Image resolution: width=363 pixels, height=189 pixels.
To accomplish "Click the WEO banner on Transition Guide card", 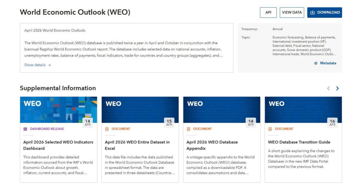I will click(x=303, y=110).
